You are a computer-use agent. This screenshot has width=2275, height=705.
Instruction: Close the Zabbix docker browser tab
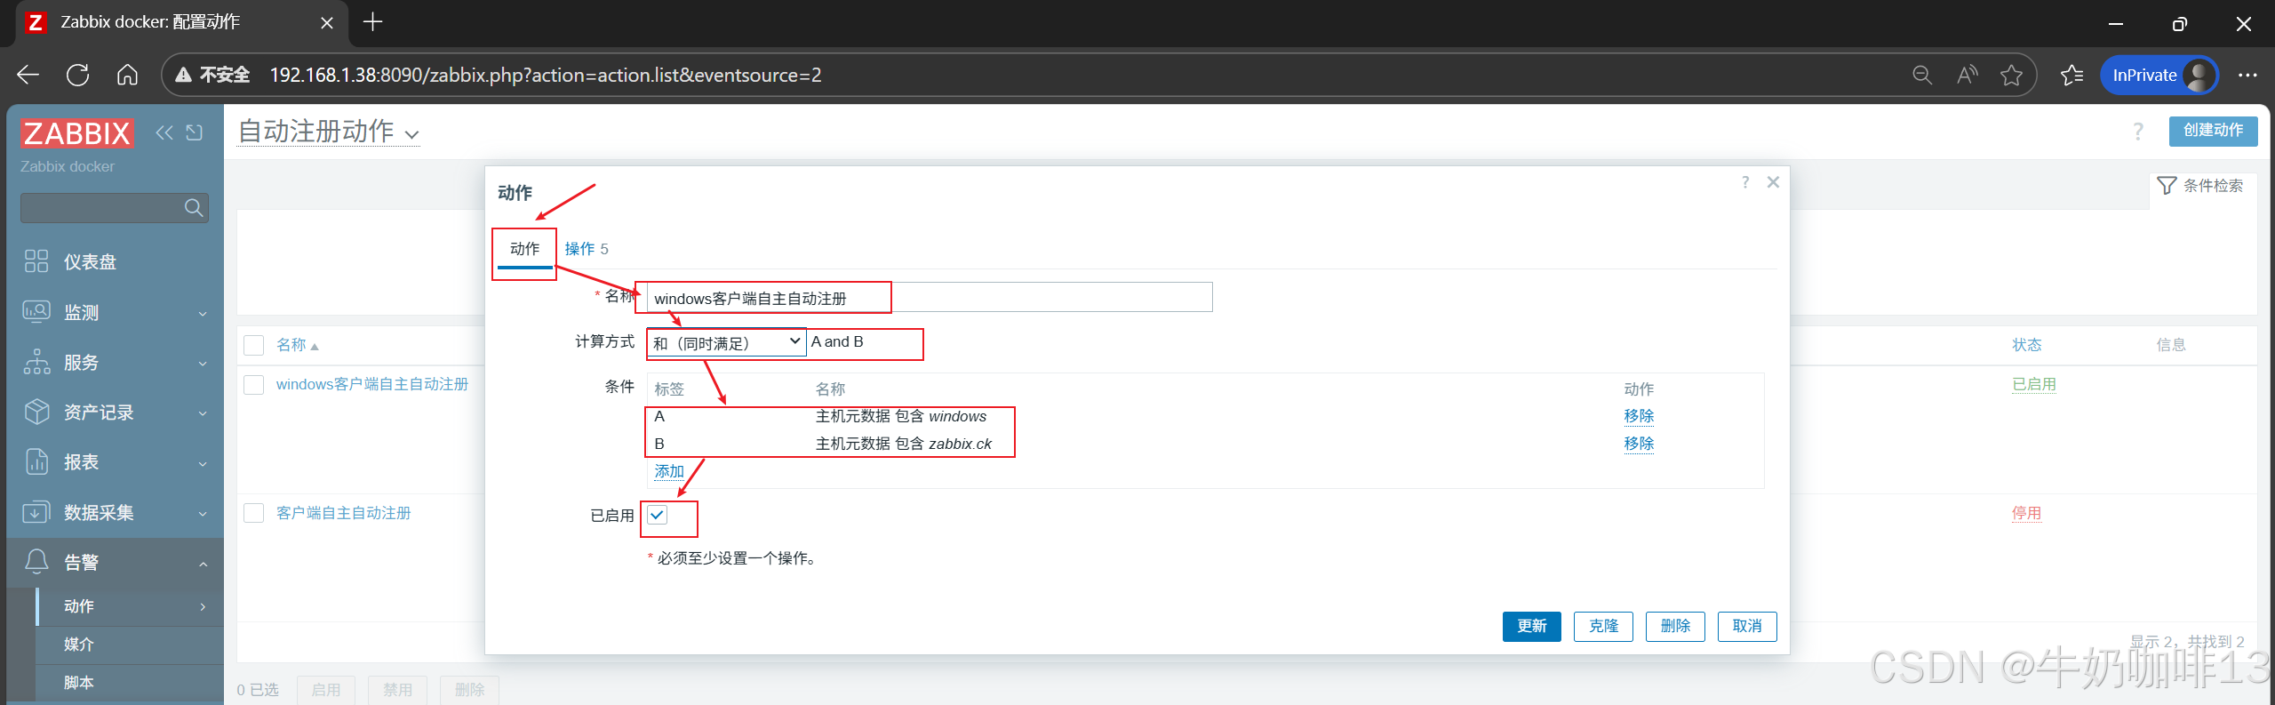click(x=327, y=23)
